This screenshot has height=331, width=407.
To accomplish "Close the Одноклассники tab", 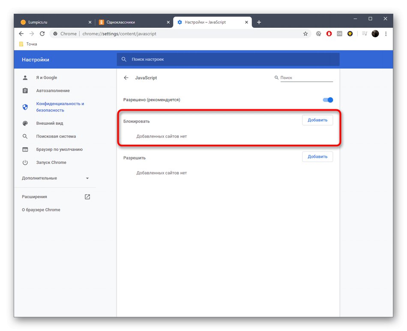I will coord(168,22).
